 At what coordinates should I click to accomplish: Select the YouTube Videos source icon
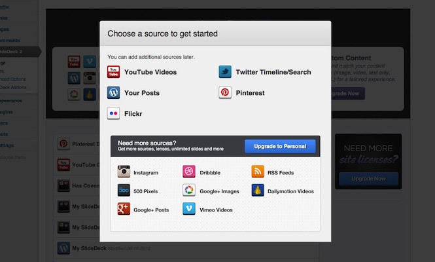[x=113, y=72]
